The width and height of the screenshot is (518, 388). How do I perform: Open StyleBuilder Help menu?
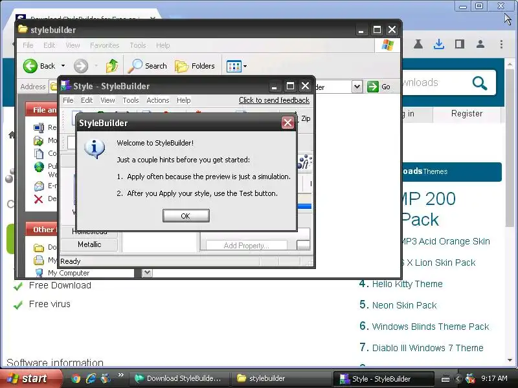(x=184, y=100)
